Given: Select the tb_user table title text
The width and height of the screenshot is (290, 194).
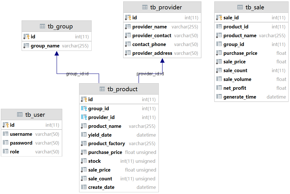Looking at the screenshot, I should pos(35,115).
